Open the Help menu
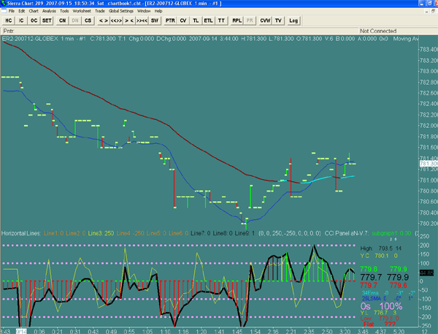 tap(158, 11)
